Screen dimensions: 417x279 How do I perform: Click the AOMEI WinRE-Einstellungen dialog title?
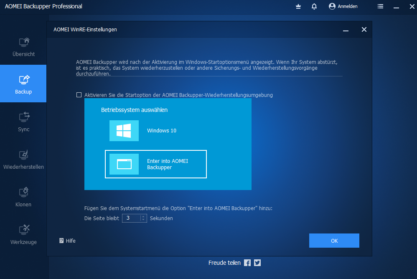pos(85,30)
